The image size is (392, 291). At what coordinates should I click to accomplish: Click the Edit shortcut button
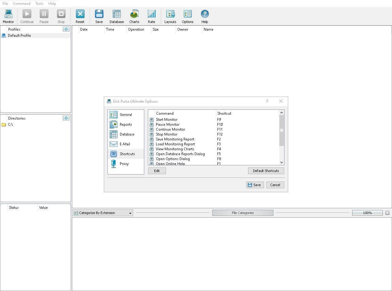click(x=157, y=171)
